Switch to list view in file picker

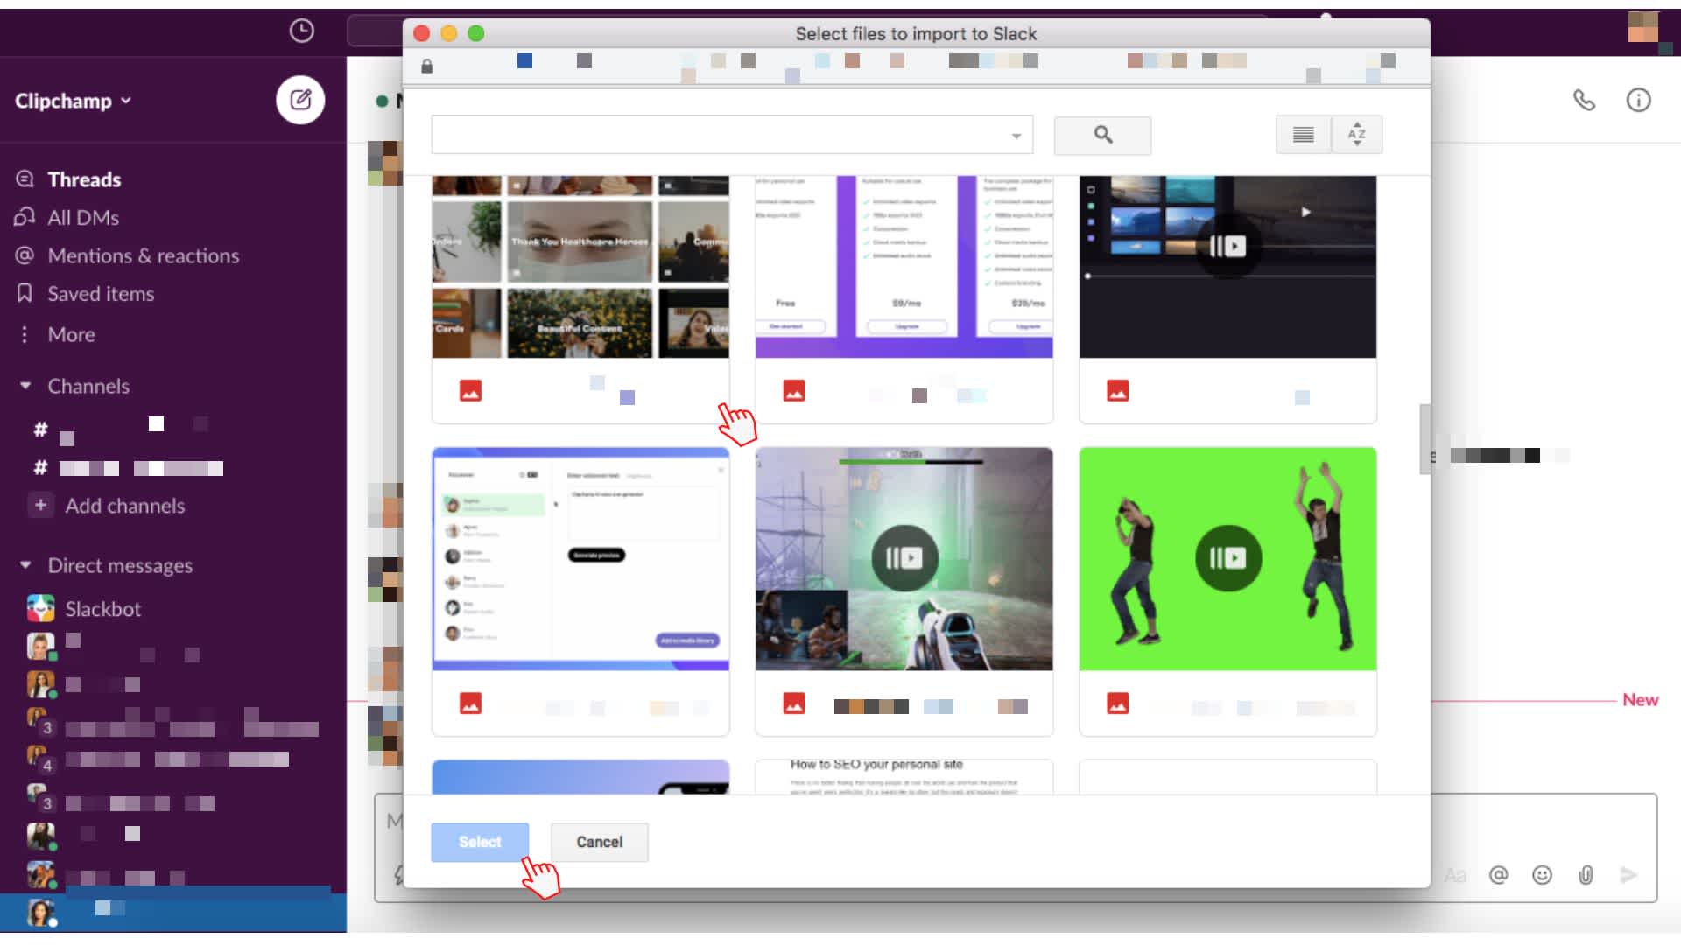pyautogui.click(x=1303, y=135)
